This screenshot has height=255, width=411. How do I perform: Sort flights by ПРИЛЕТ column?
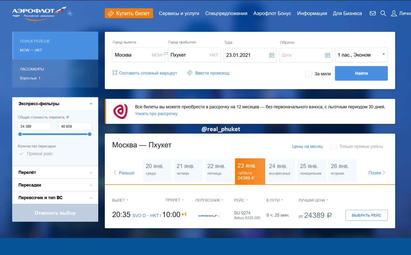[175, 200]
